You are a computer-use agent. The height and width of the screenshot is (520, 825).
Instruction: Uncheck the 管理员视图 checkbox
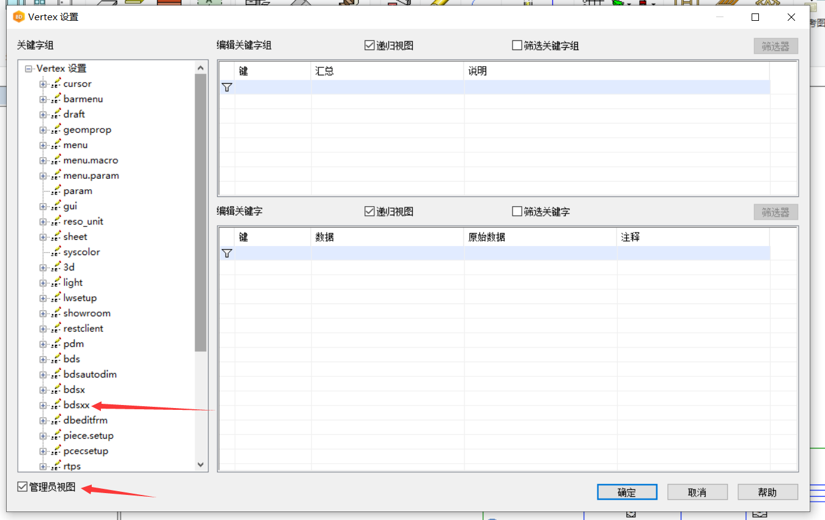click(23, 487)
